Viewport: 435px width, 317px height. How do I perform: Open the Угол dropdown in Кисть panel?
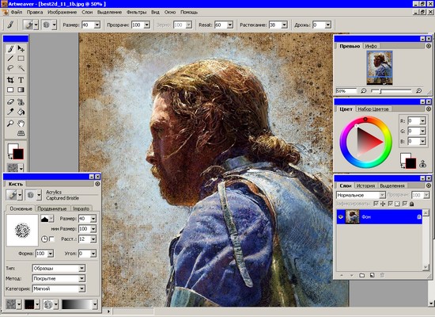93,254
